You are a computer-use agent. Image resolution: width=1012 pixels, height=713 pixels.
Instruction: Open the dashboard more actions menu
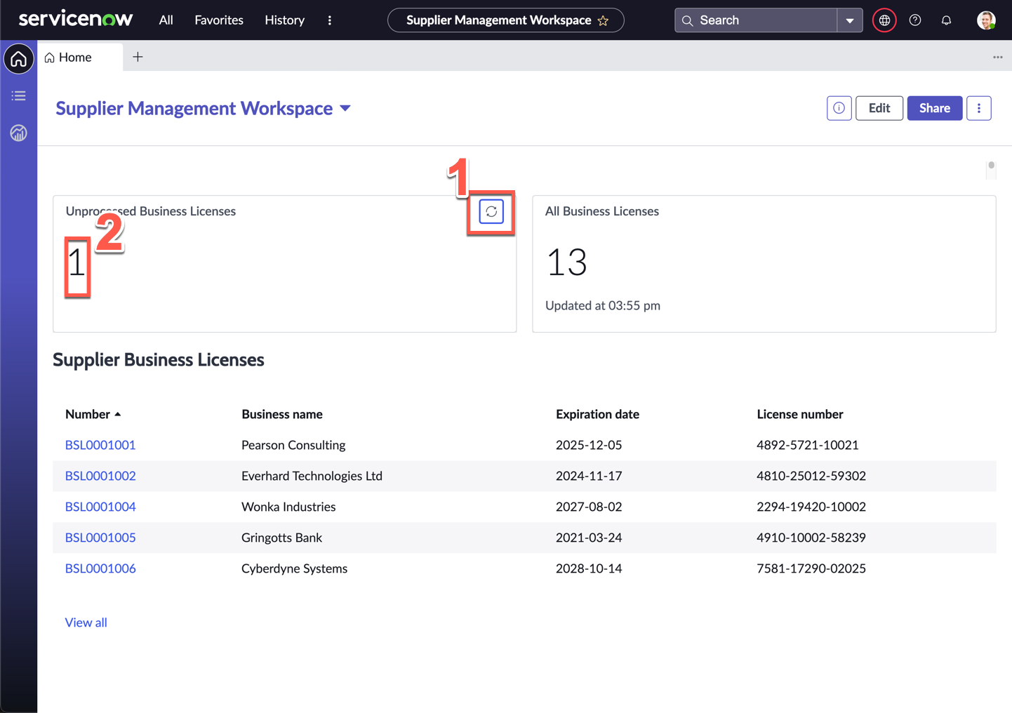(978, 108)
